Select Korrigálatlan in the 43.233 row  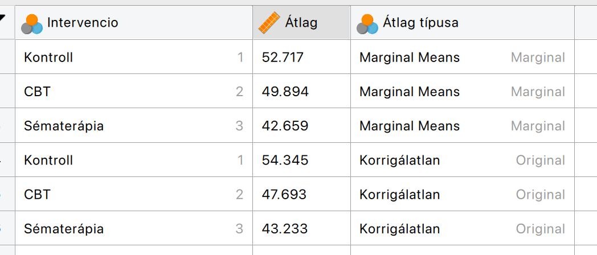click(x=399, y=229)
